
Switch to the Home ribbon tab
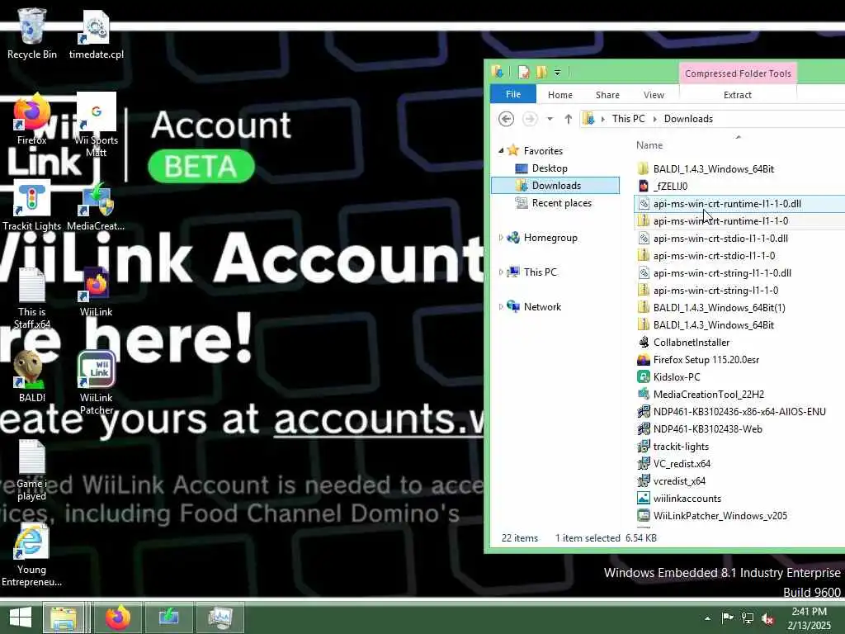[560, 95]
